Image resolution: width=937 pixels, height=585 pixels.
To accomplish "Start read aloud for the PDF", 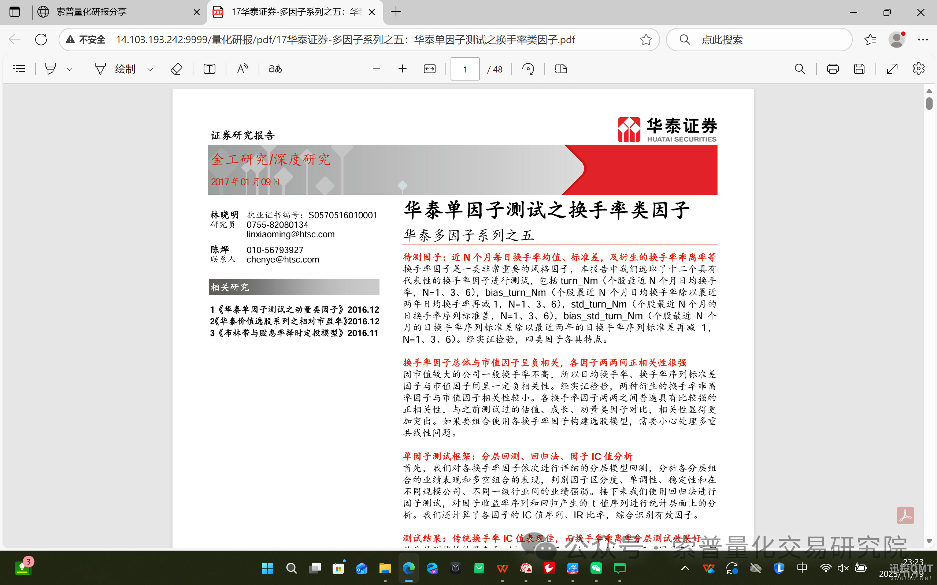I will pyautogui.click(x=242, y=68).
